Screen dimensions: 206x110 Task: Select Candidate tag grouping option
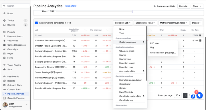coord(126,100)
